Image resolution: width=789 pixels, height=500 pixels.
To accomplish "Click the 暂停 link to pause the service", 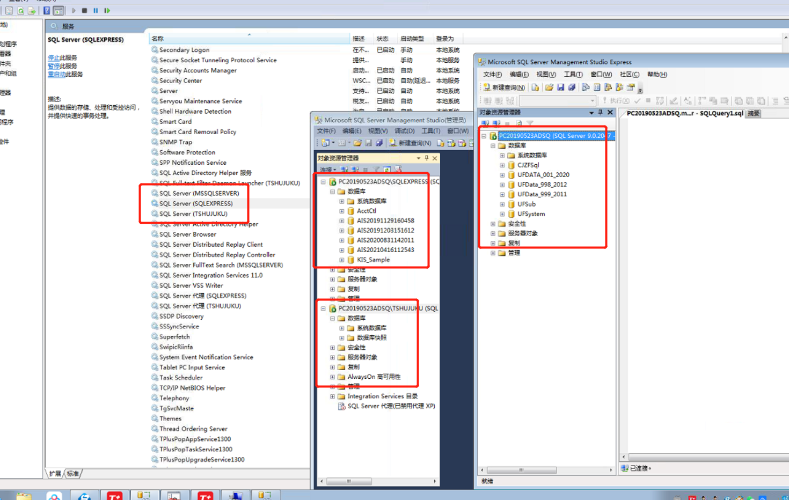I will pyautogui.click(x=54, y=66).
